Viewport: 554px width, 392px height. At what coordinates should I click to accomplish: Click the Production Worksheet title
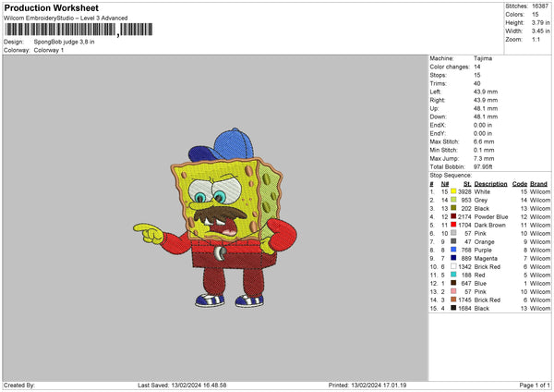click(51, 7)
